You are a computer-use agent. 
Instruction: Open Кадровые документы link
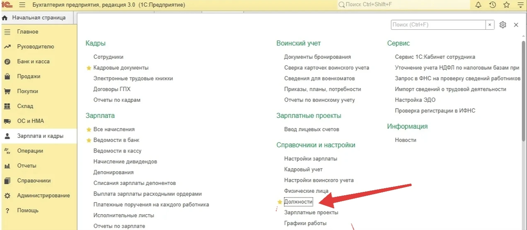pos(121,68)
